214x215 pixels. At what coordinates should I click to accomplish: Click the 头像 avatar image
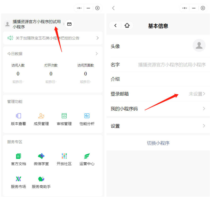tap(199, 45)
